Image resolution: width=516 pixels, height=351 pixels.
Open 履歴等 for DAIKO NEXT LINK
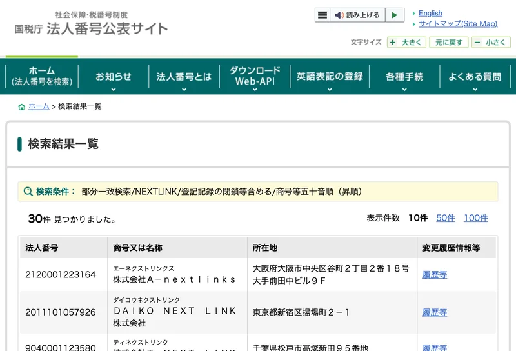pyautogui.click(x=435, y=312)
